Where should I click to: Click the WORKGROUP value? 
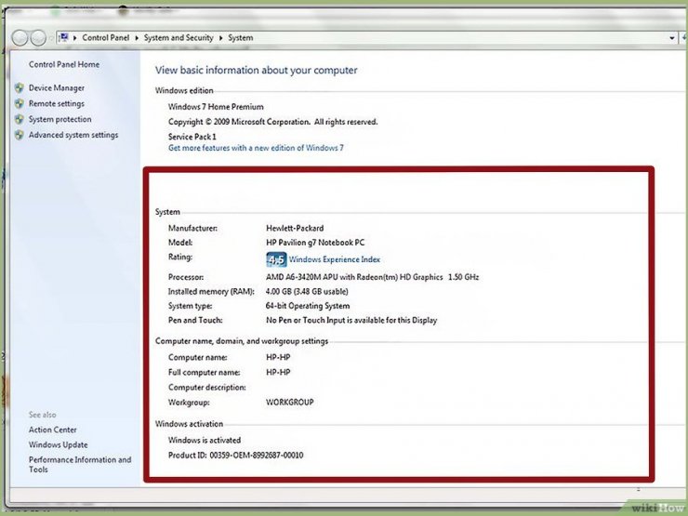289,402
